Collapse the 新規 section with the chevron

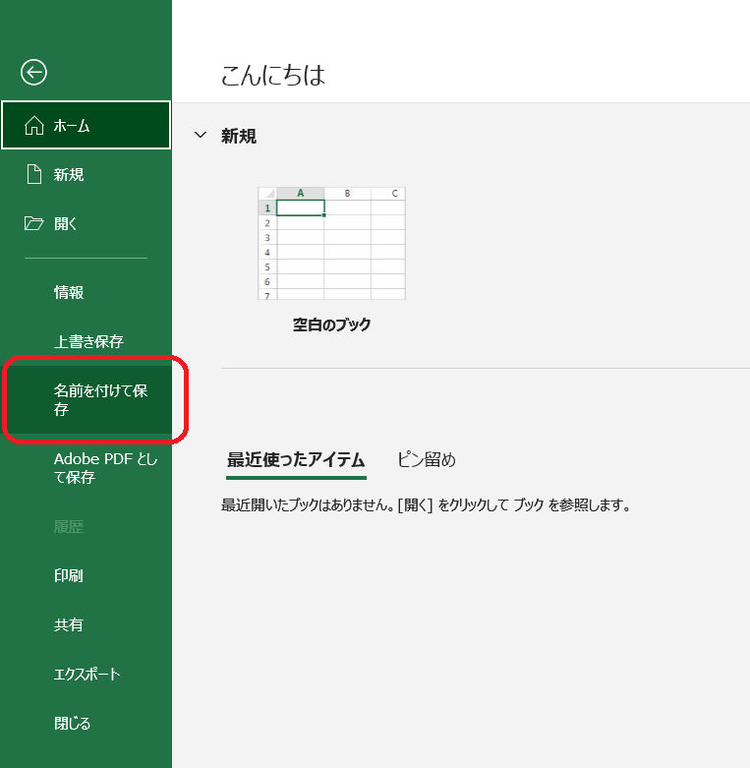click(x=201, y=136)
